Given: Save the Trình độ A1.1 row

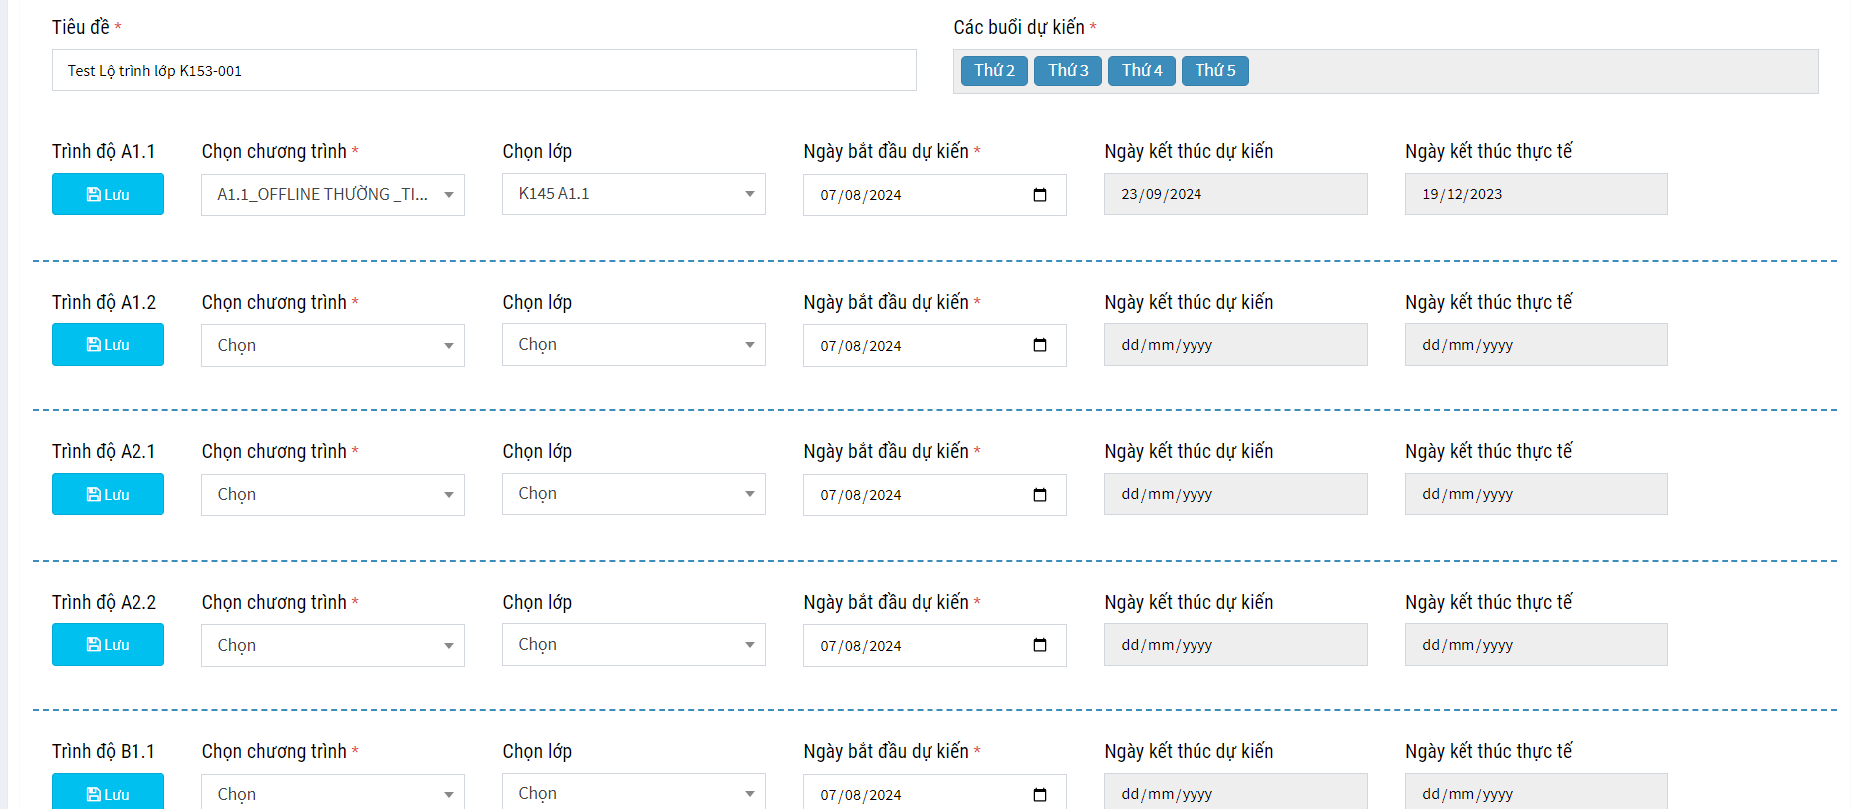Looking at the screenshot, I should (108, 195).
